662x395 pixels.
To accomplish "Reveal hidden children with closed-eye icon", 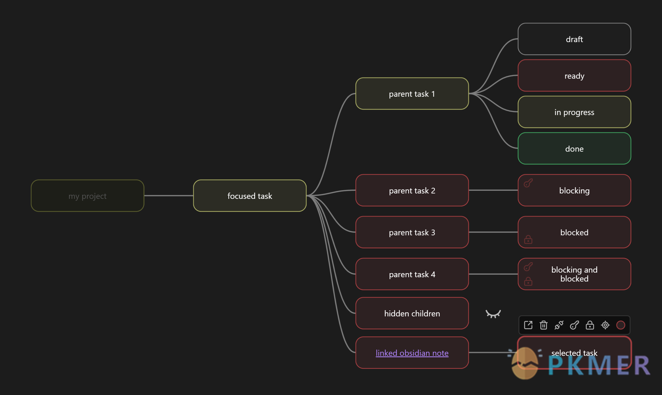I will pyautogui.click(x=493, y=314).
